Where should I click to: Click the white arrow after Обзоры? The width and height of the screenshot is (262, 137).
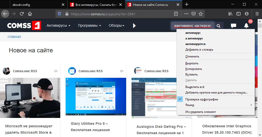click(x=134, y=26)
